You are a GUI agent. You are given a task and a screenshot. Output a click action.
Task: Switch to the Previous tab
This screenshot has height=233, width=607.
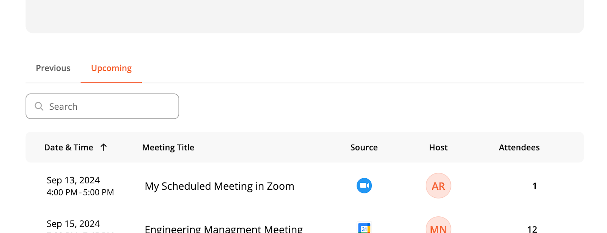pos(53,68)
